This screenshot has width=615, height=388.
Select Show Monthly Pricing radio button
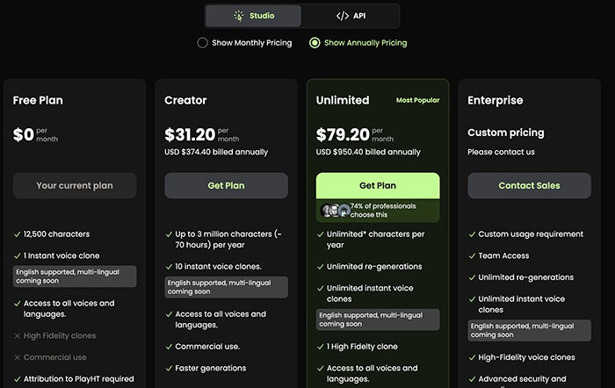pos(203,42)
